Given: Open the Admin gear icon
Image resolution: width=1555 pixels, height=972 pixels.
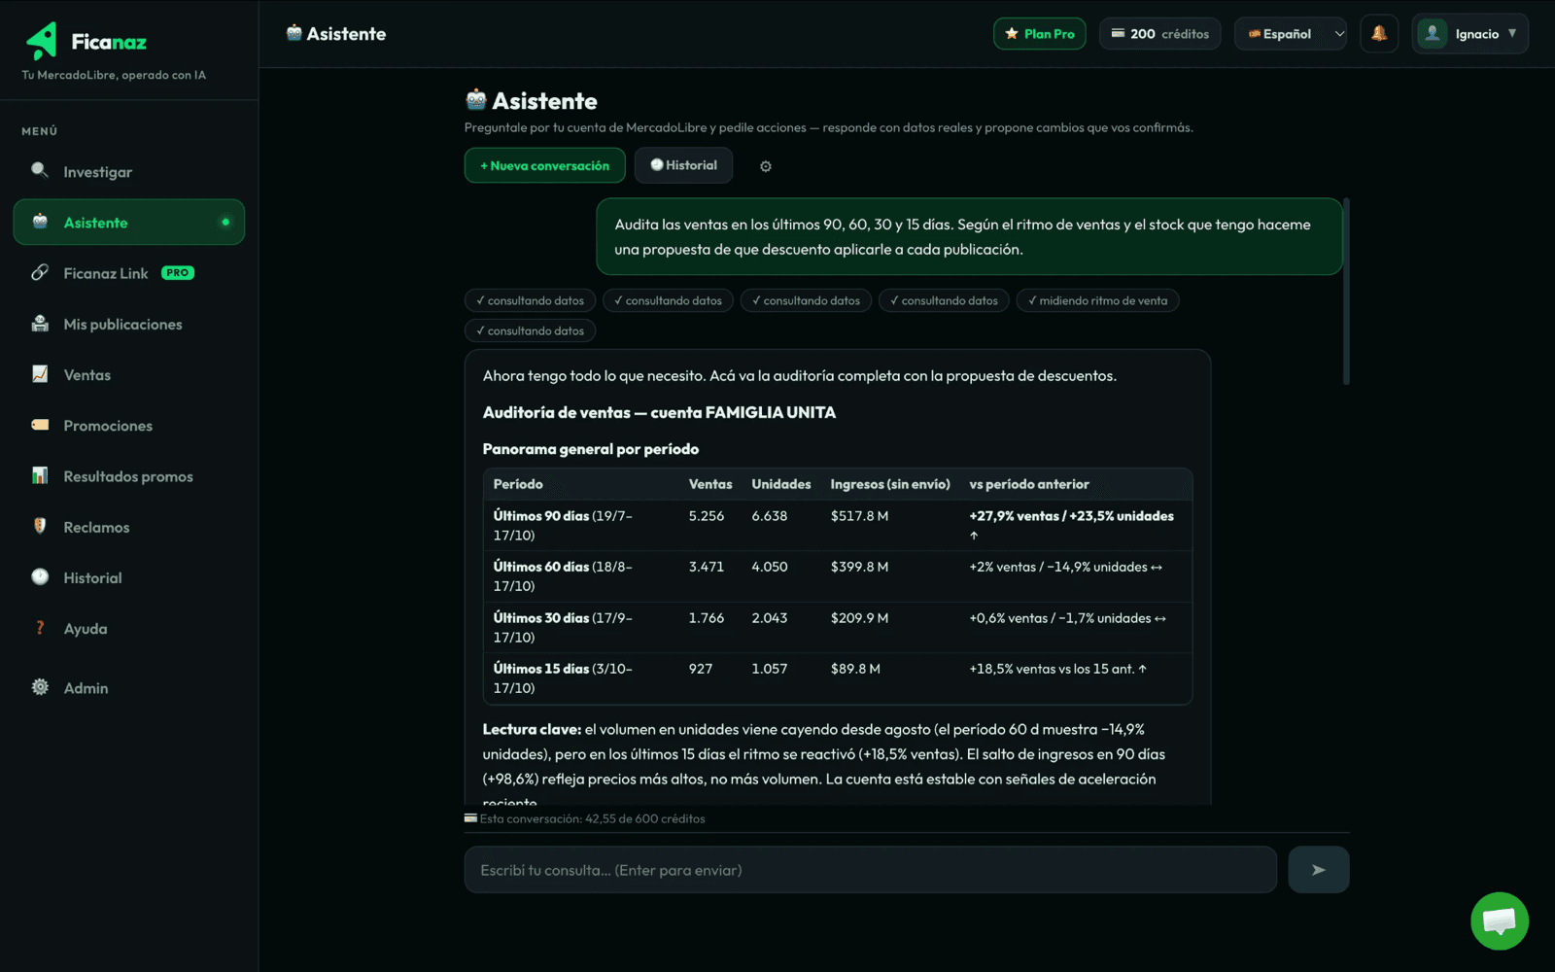Looking at the screenshot, I should click(x=40, y=687).
